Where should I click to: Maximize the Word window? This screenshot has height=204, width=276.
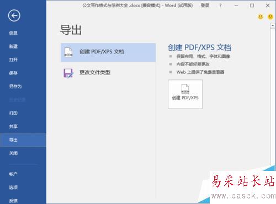252,6
